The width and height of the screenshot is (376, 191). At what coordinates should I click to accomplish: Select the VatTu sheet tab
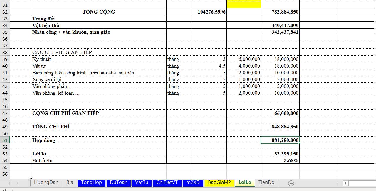click(142, 182)
